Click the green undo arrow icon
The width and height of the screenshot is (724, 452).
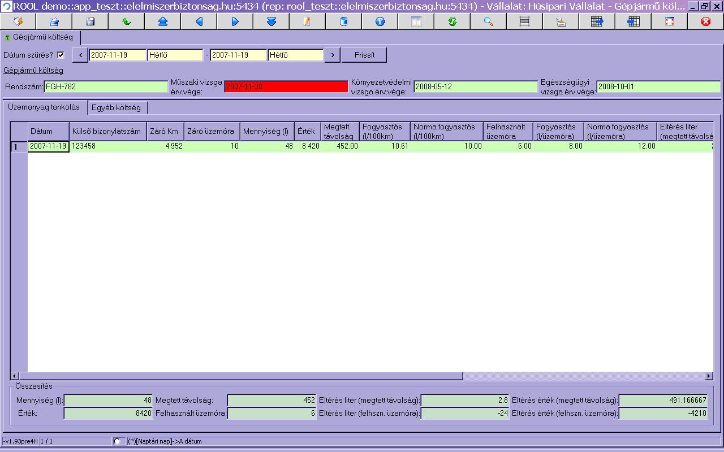tap(127, 21)
